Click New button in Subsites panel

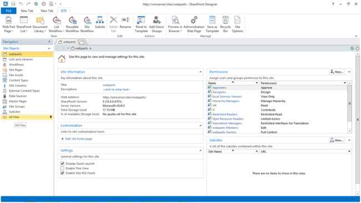[x=337, y=140]
